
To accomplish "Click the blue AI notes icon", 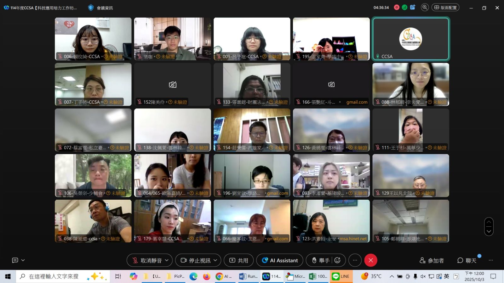I will coord(413,7).
